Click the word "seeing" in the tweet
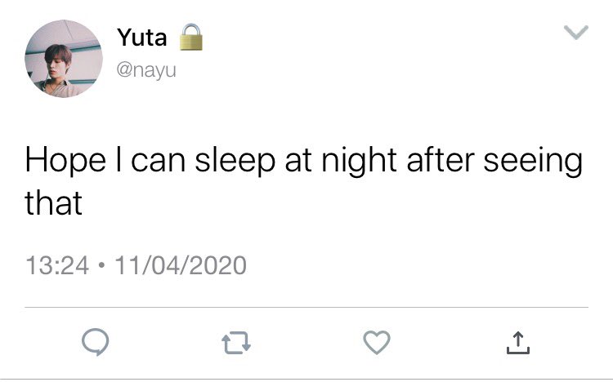This screenshot has width=613, height=382. point(533,162)
